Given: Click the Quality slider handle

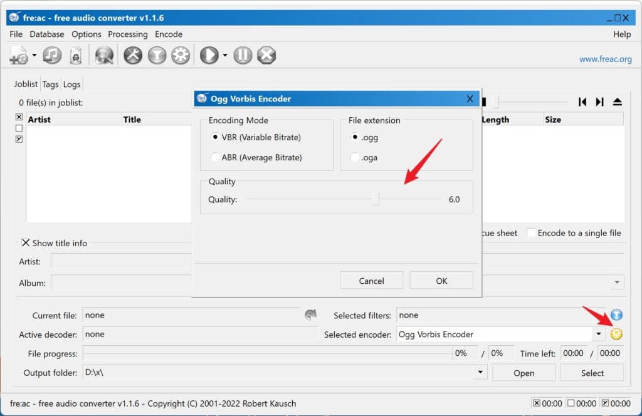Looking at the screenshot, I should 376,199.
